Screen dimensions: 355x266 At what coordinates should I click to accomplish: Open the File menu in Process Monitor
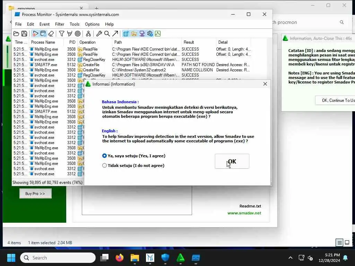pos(18,24)
